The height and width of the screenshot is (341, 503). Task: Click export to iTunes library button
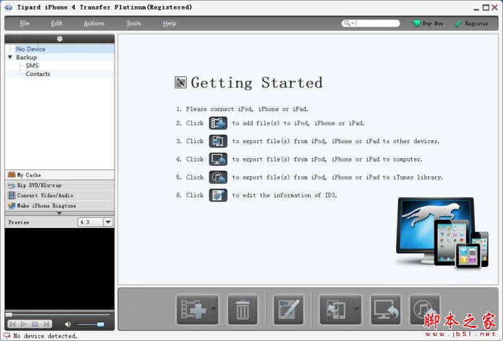tap(424, 310)
